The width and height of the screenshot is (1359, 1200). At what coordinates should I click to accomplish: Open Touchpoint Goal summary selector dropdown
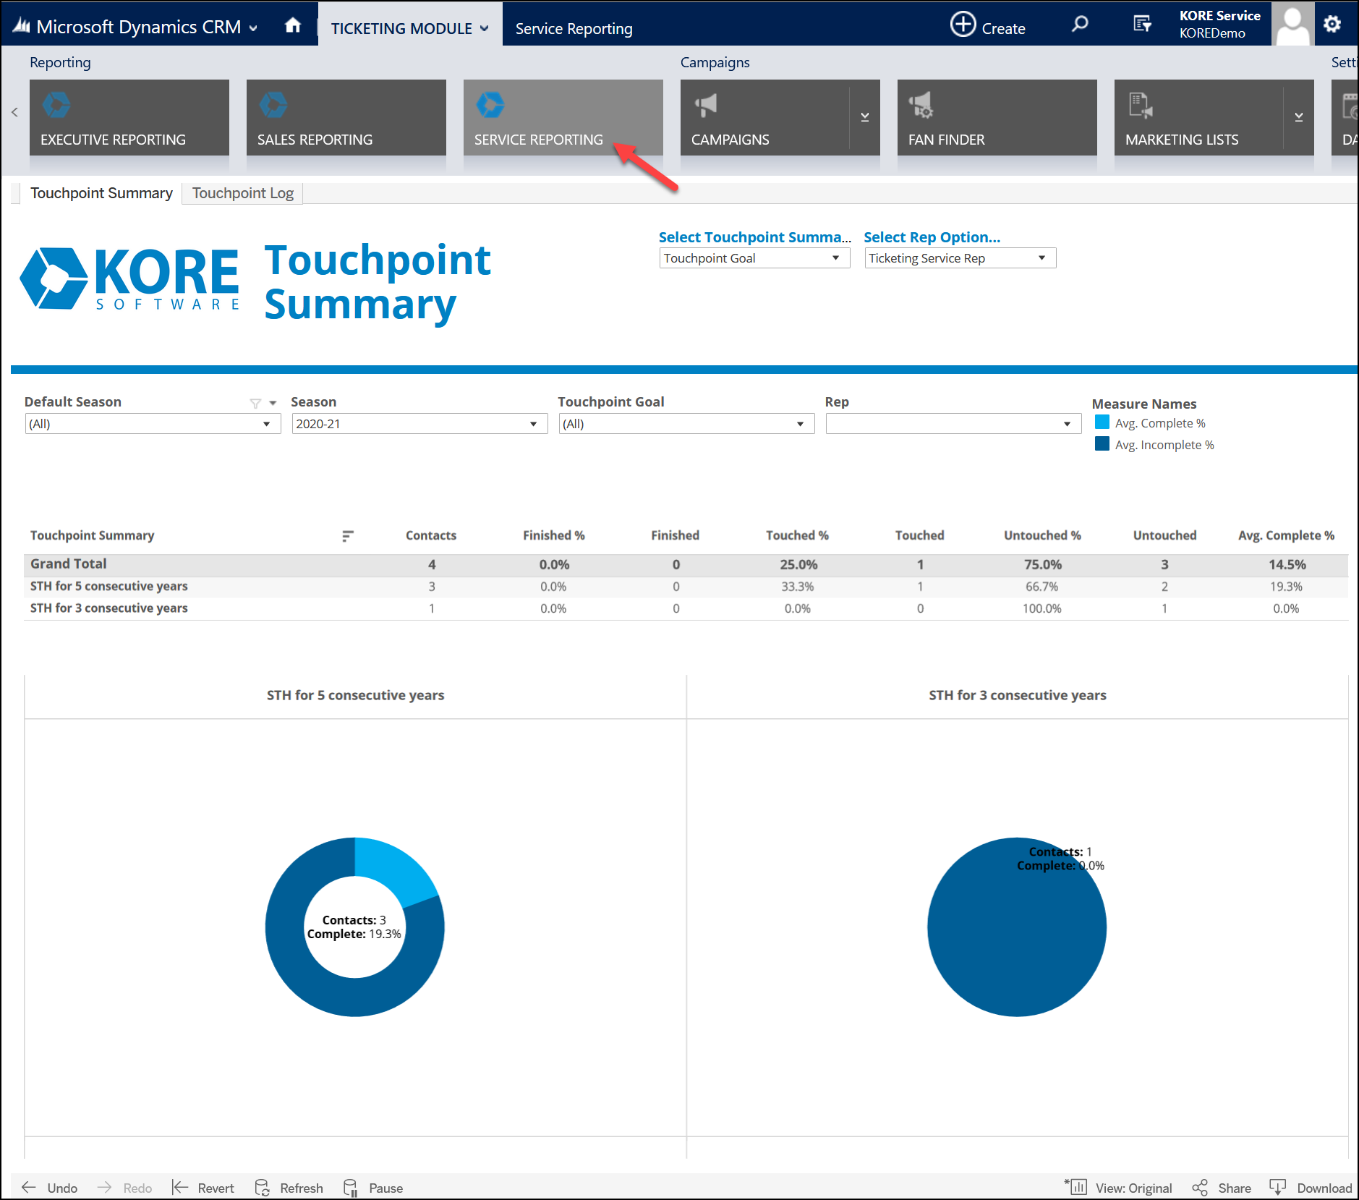coord(754,258)
